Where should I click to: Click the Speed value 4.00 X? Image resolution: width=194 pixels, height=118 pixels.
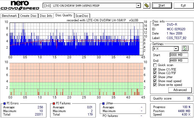tap(186, 115)
